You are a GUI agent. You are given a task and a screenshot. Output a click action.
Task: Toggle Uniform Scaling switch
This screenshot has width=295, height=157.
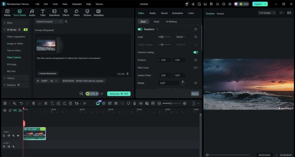(x=196, y=52)
